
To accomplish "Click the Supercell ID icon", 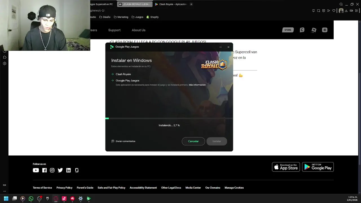I will point(325,30).
